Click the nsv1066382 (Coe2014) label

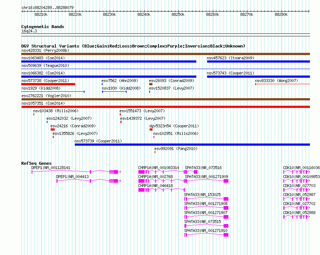43,73
